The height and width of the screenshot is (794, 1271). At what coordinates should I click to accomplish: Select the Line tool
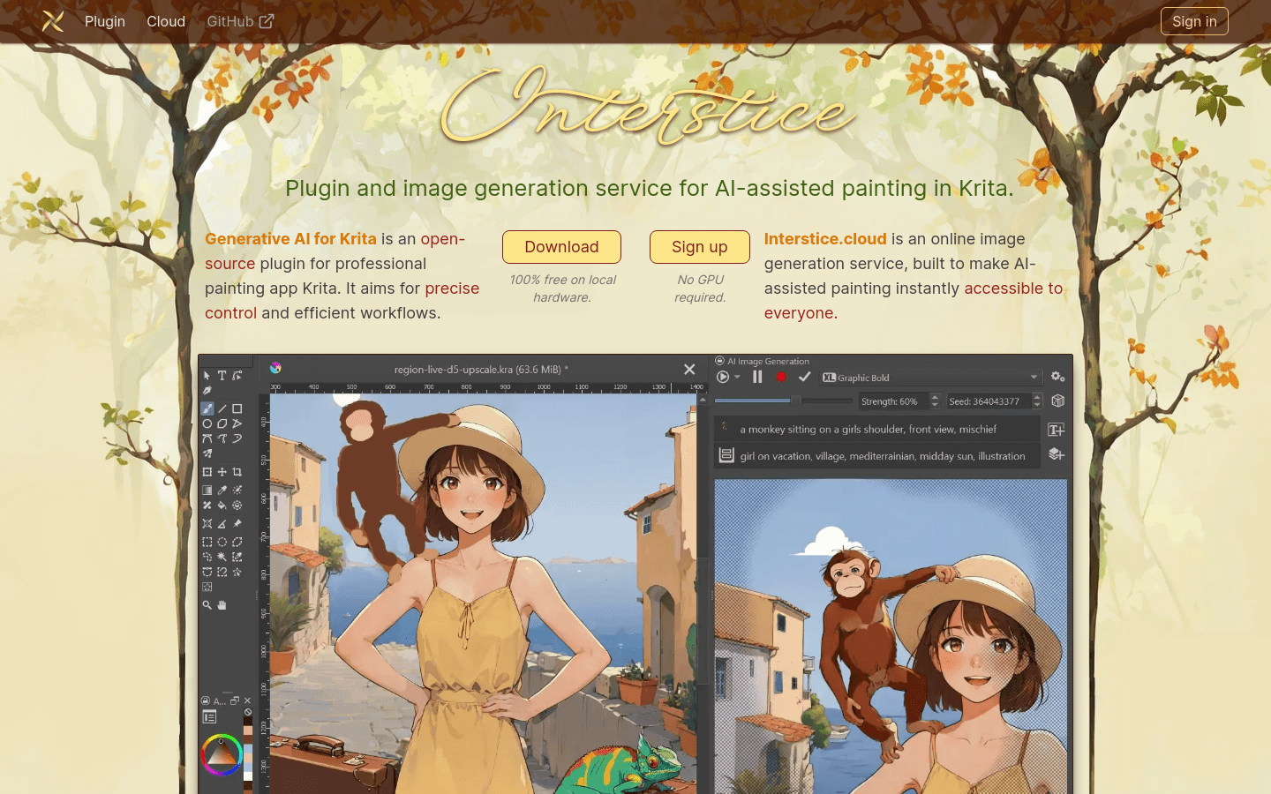(222, 408)
